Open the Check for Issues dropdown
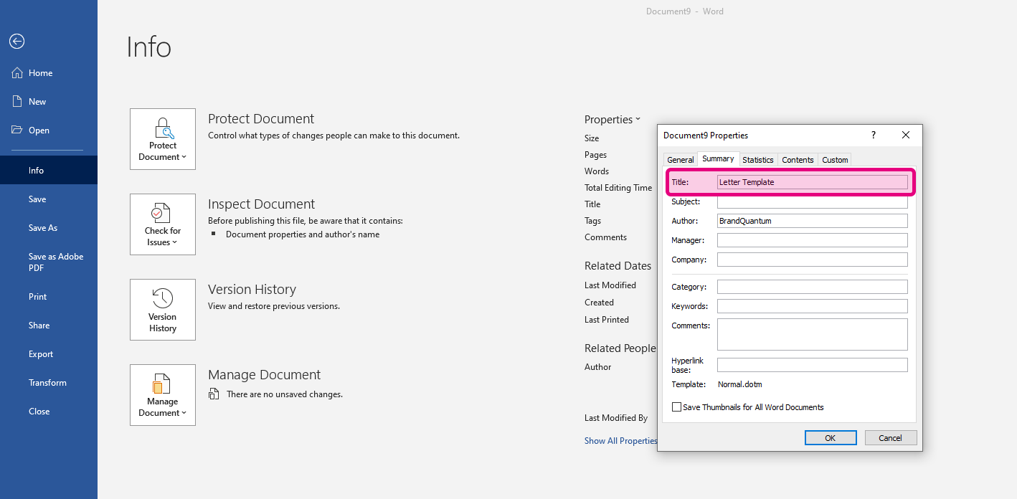Image resolution: width=1017 pixels, height=499 pixels. click(x=163, y=224)
